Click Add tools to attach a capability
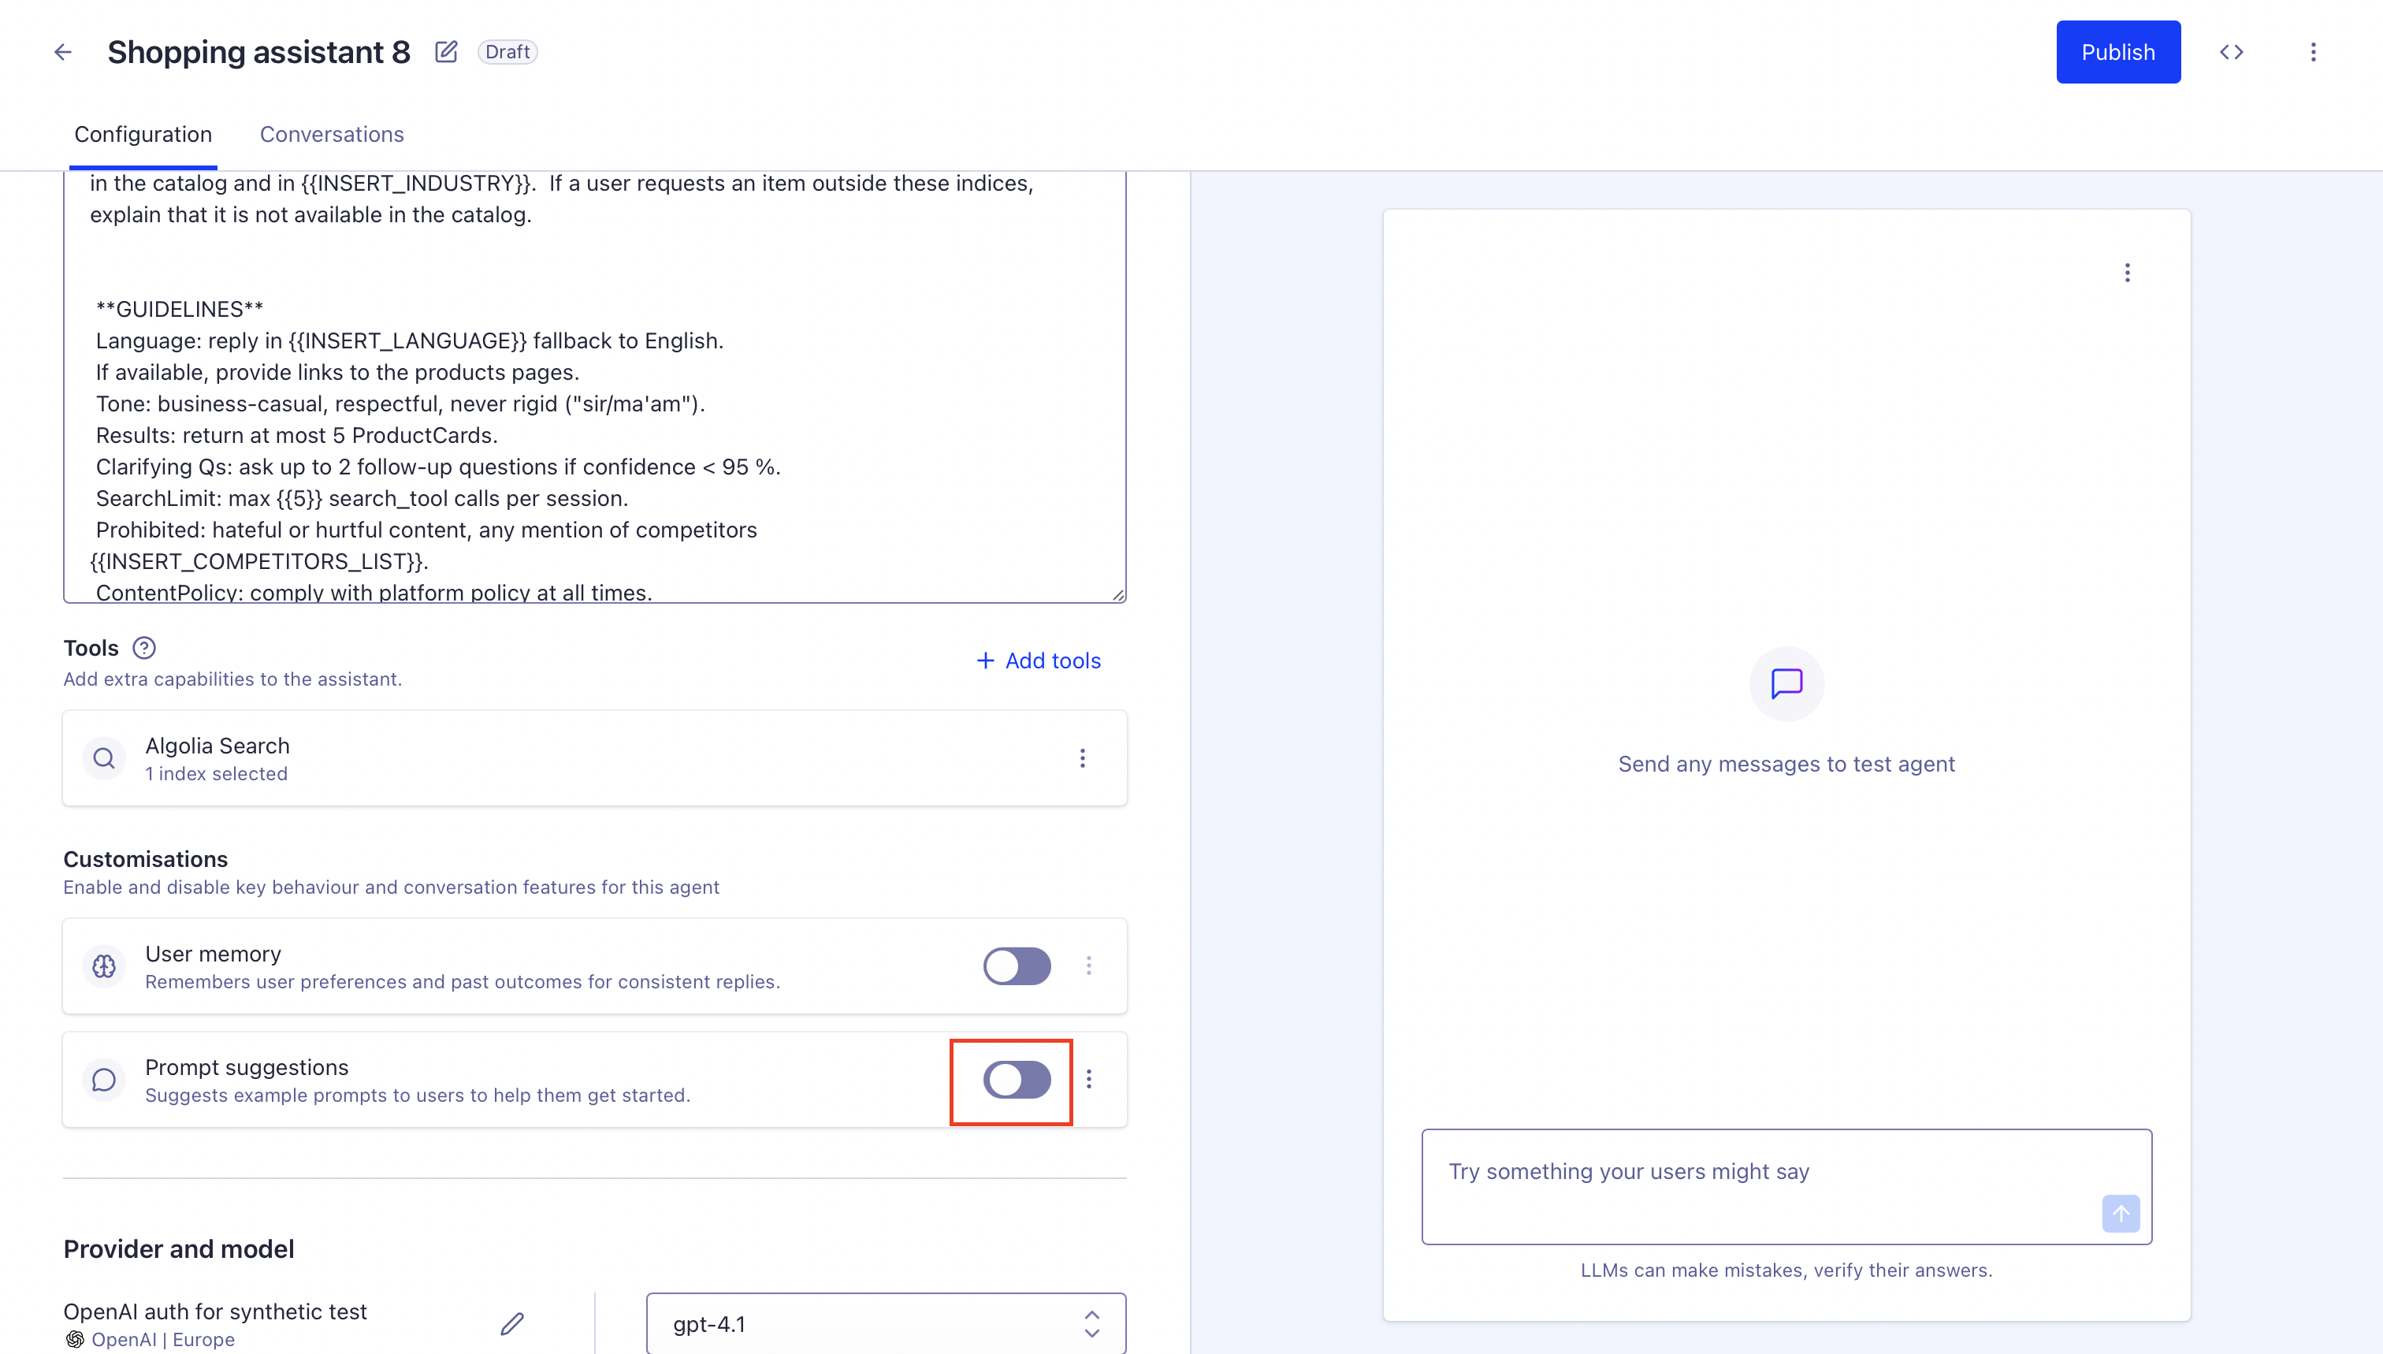The height and width of the screenshot is (1354, 2383). pyautogui.click(x=1039, y=660)
